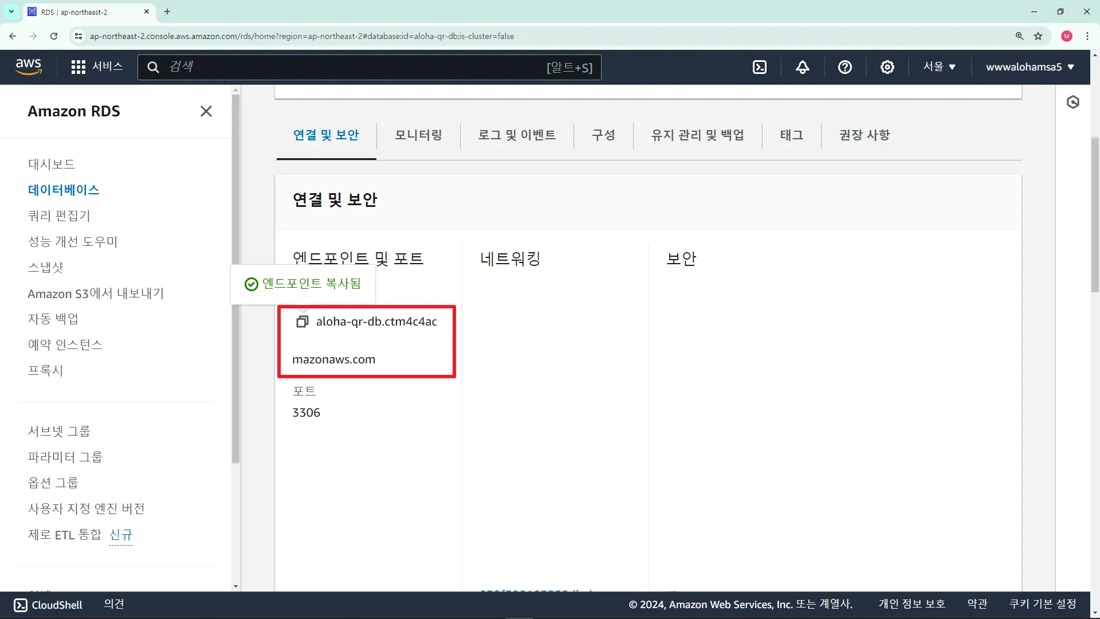Bookmark this page with the star icon

1038,36
